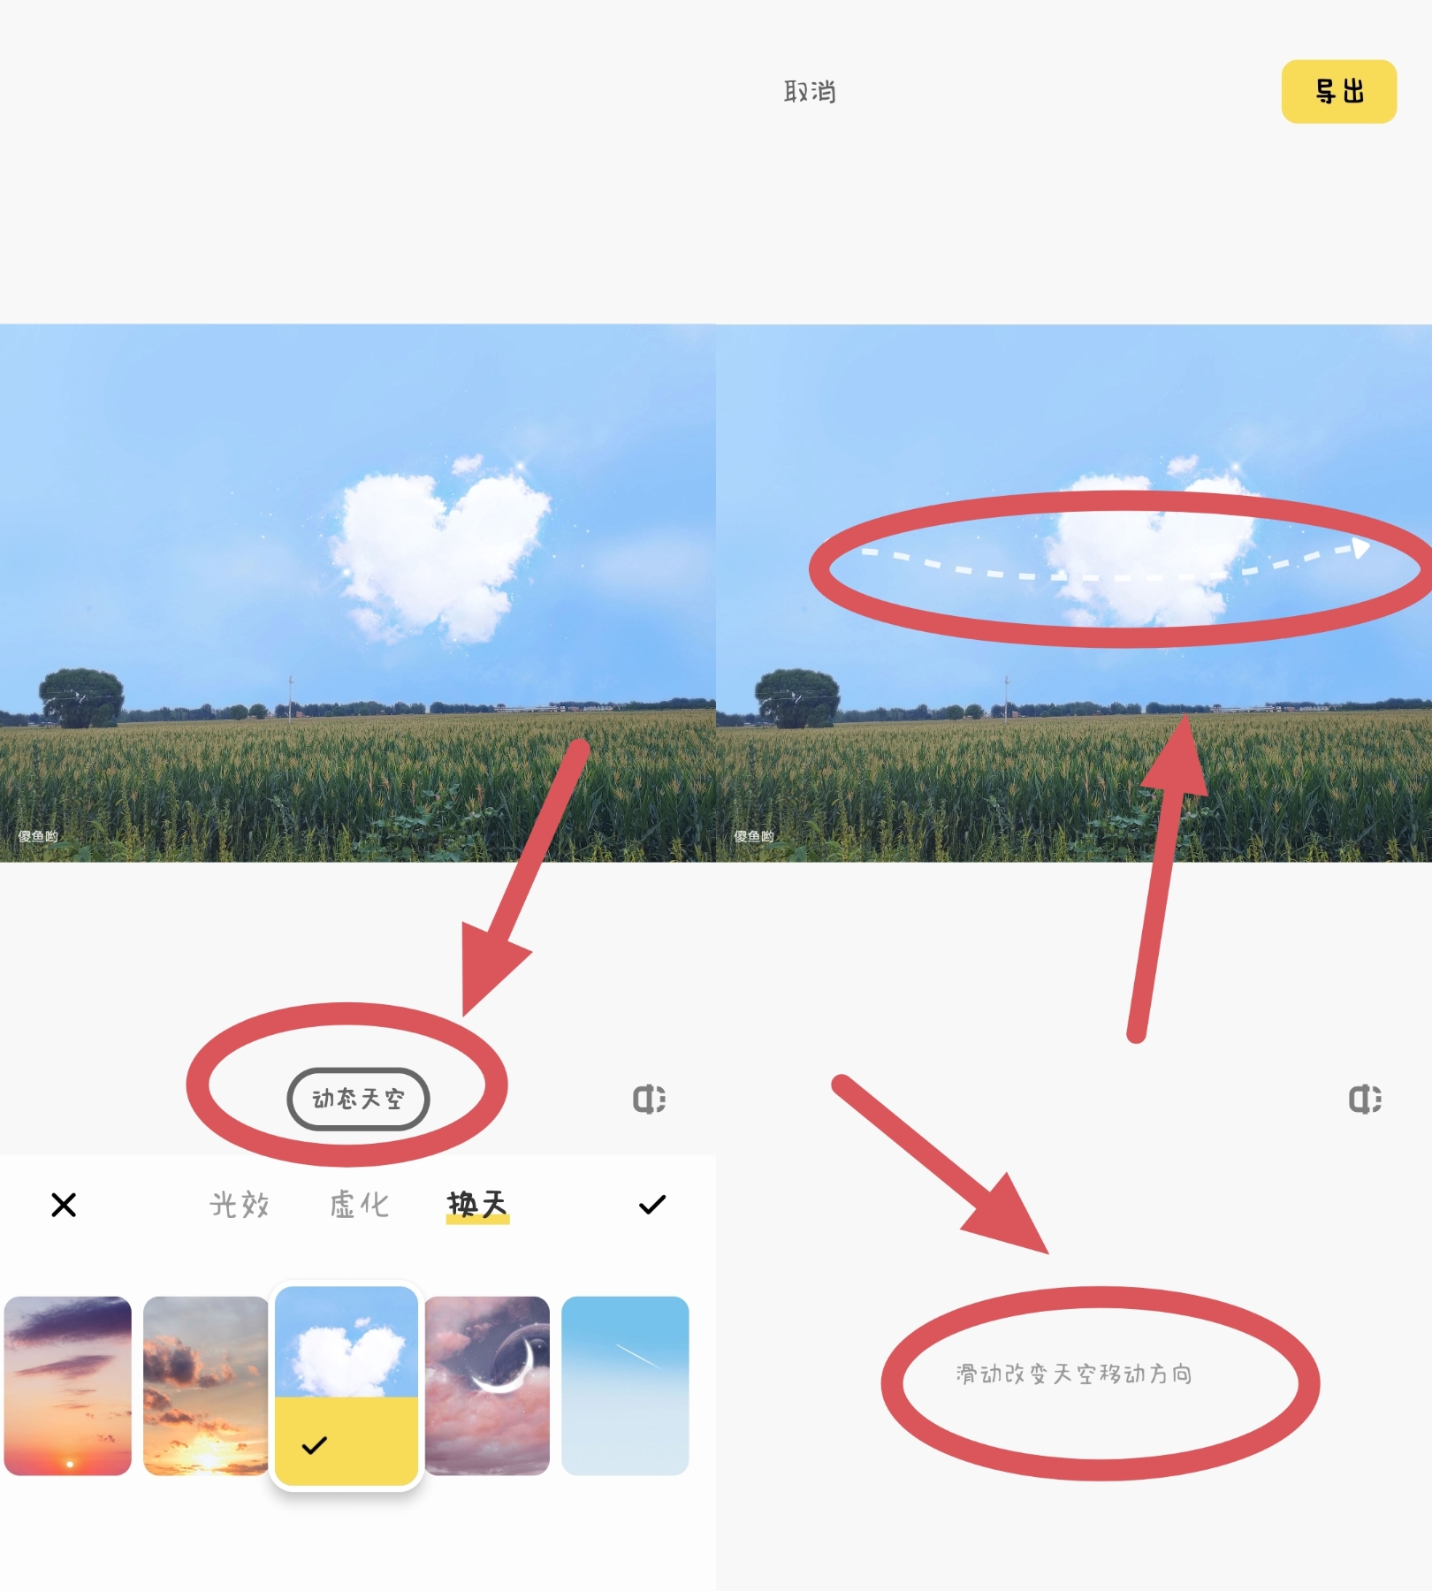Tap the checkmark on selected heart thumbnail
This screenshot has height=1591, width=1432.
tap(315, 1446)
